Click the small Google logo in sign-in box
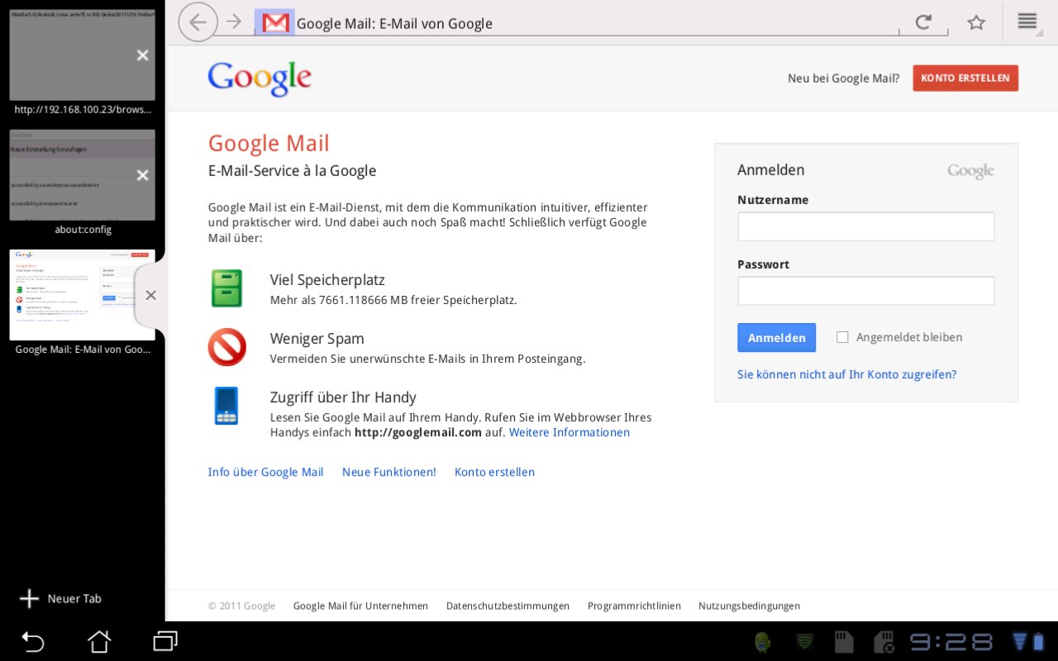The width and height of the screenshot is (1058, 661). pyautogui.click(x=970, y=171)
